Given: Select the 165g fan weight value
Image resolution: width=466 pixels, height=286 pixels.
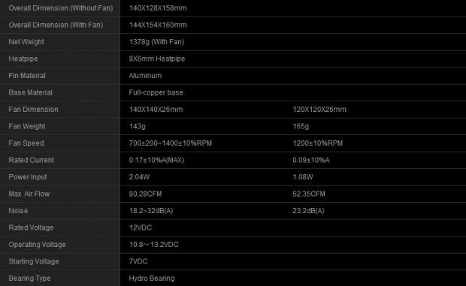Looking at the screenshot, I should (301, 126).
